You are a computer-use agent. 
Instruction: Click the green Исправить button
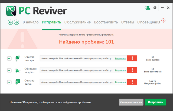click(155, 102)
